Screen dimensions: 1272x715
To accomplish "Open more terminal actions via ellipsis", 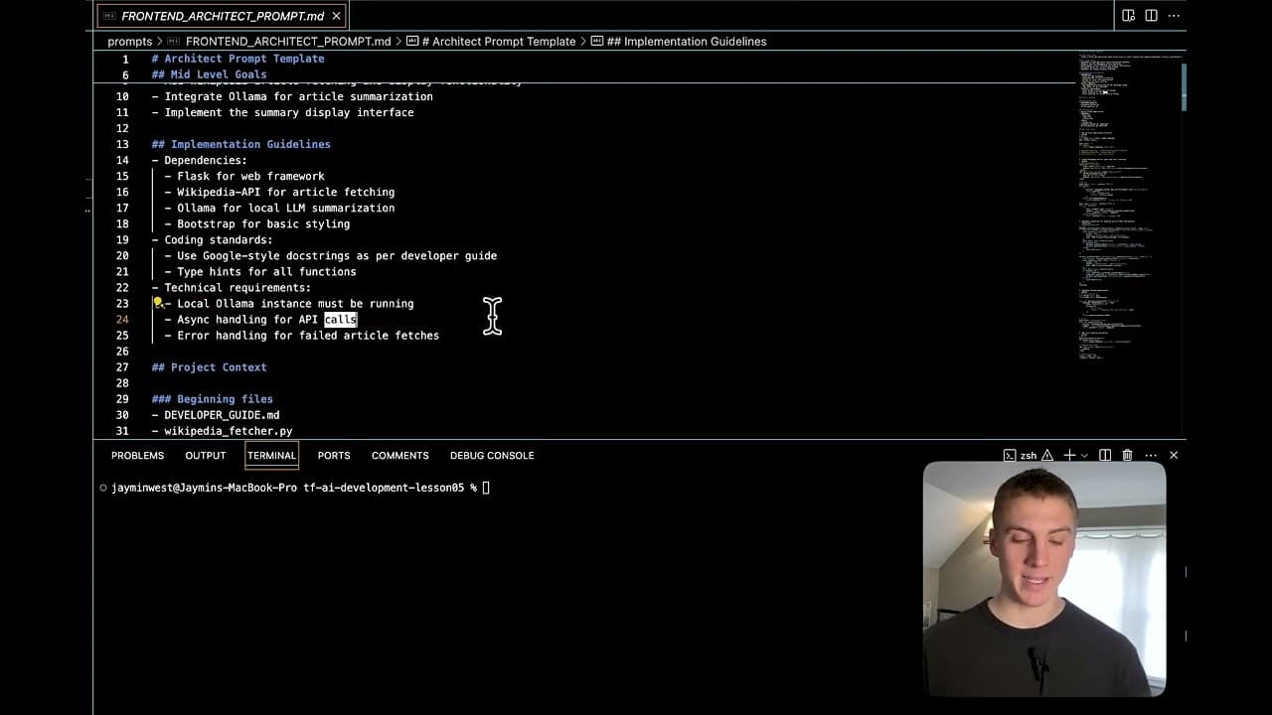I will point(1151,455).
